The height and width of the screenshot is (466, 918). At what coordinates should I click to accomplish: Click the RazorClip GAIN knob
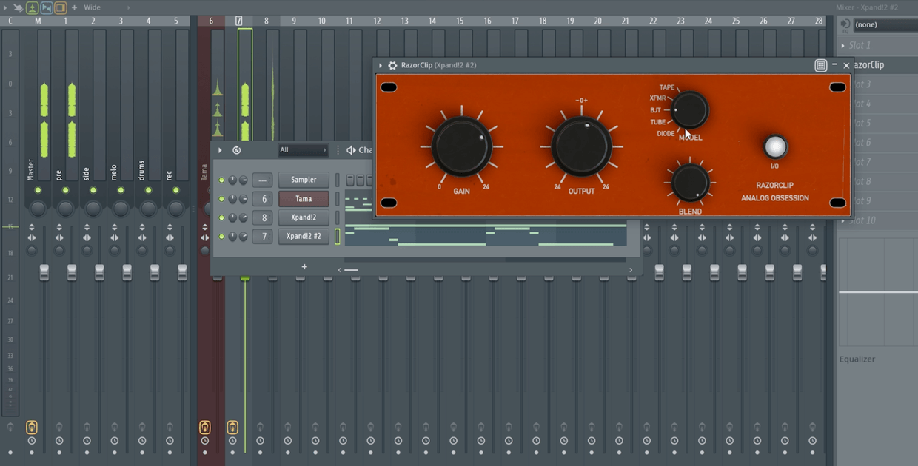tap(461, 146)
